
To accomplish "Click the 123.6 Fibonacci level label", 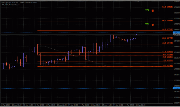I will 167,38.
